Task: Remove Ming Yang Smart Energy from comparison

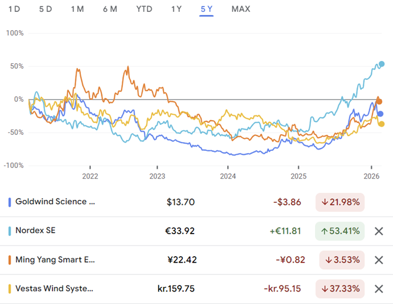Action: pyautogui.click(x=379, y=260)
